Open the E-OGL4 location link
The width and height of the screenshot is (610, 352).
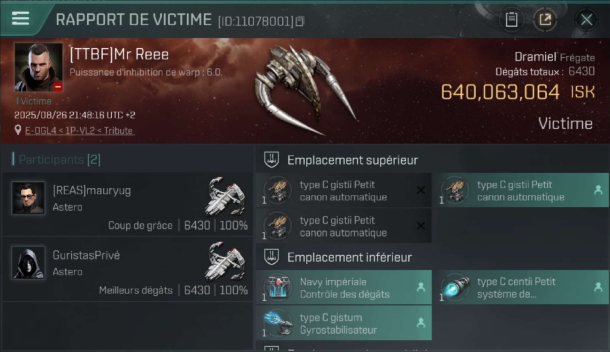tap(79, 130)
